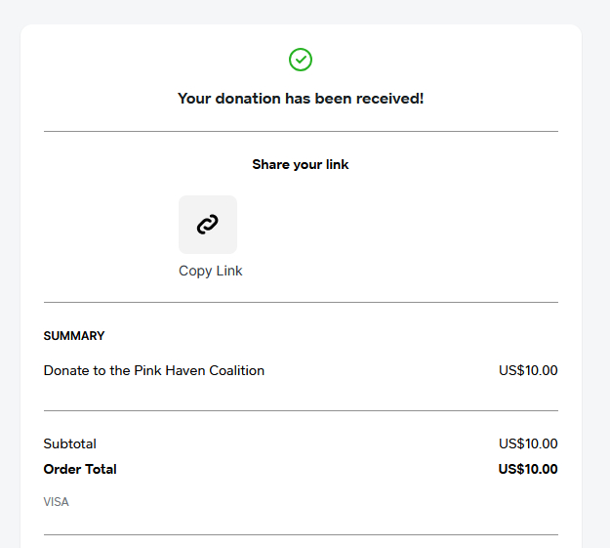Click the bold Order Total label
610x548 pixels.
(80, 469)
